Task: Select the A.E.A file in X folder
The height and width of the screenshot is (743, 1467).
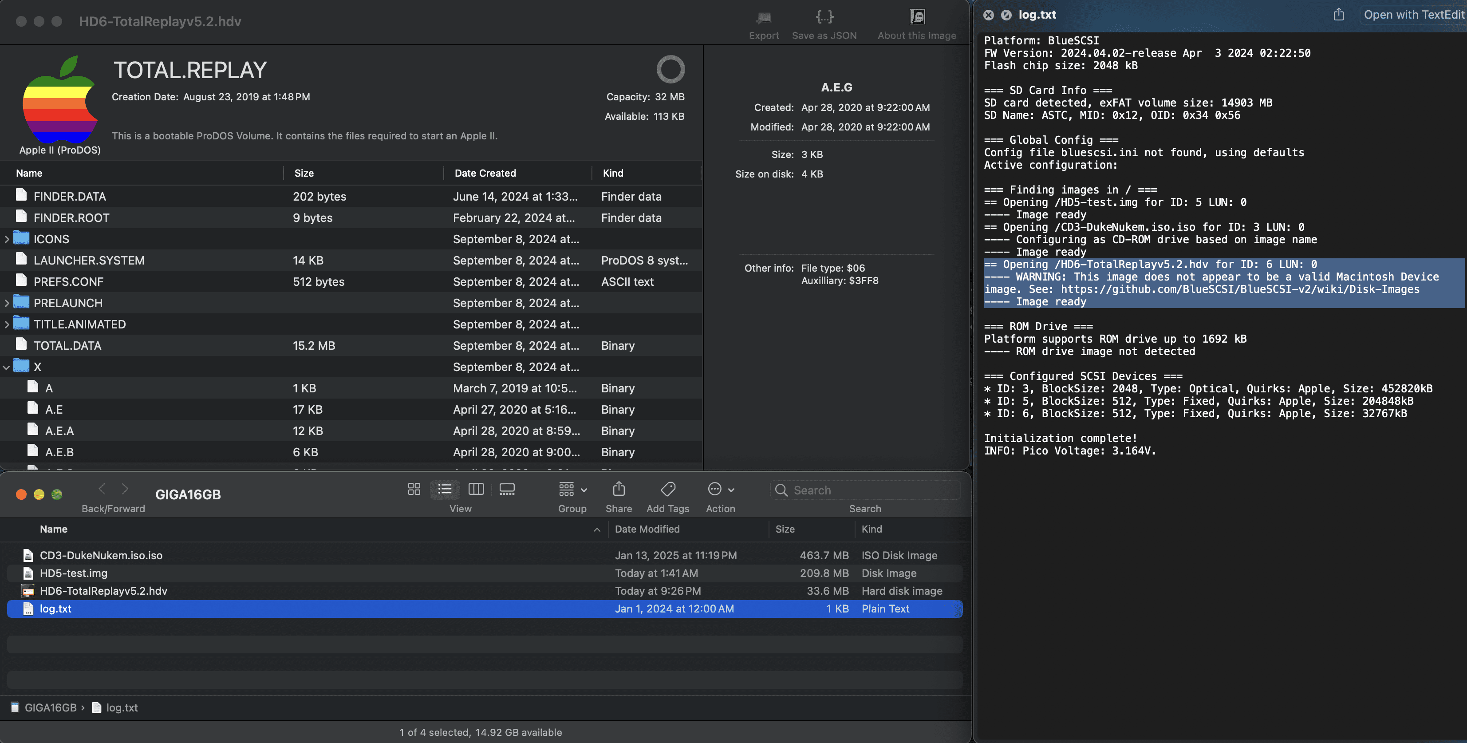Action: tap(351, 431)
